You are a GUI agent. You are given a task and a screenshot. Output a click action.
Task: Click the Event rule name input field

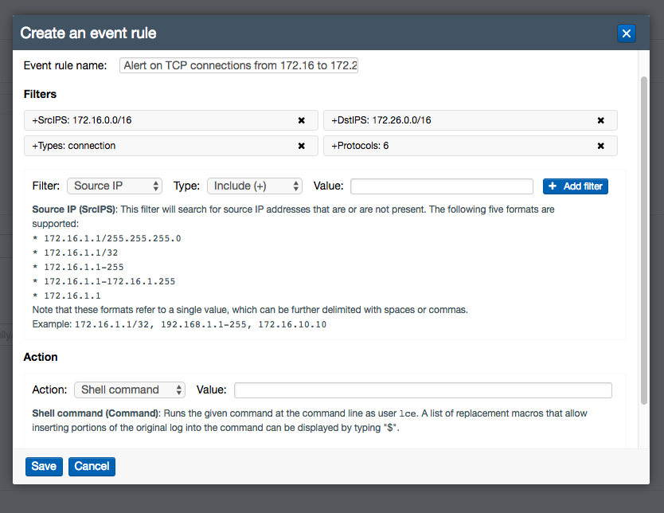pos(238,65)
